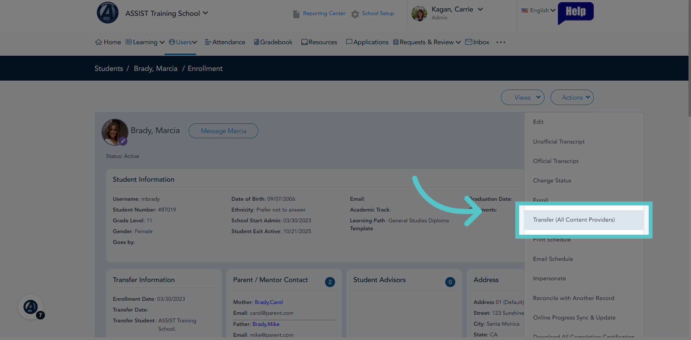691x340 pixels.
Task: Click the Attendance bars icon
Action: pos(208,42)
